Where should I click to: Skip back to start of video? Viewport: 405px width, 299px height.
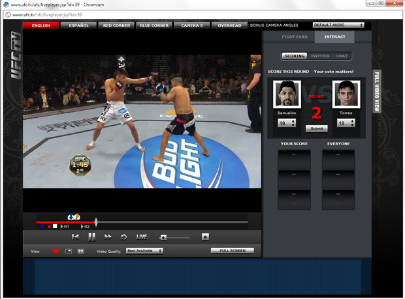click(75, 237)
